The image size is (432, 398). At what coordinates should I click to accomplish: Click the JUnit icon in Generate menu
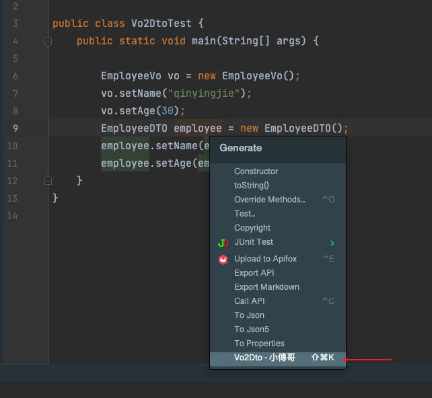223,243
